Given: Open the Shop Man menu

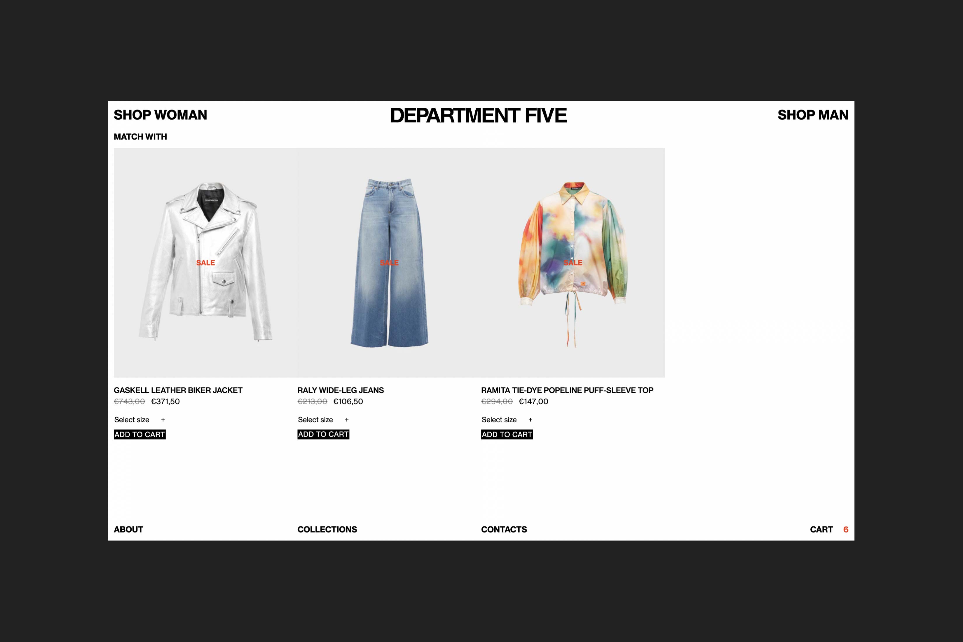Looking at the screenshot, I should [812, 115].
